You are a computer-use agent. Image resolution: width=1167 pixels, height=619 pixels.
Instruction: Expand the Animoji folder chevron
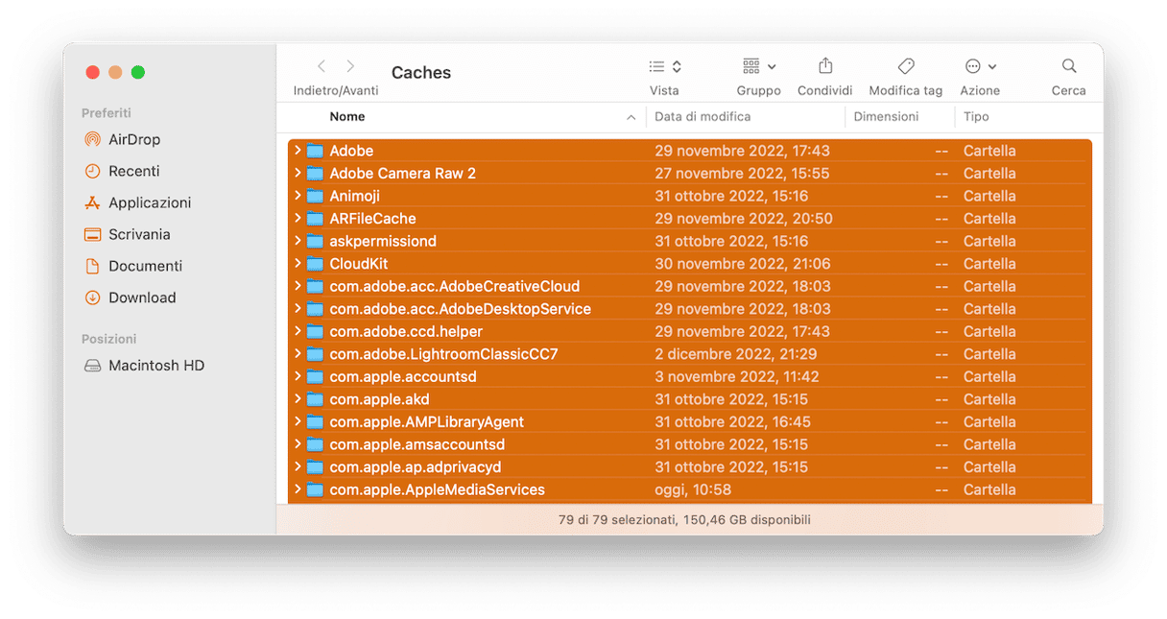(x=298, y=196)
